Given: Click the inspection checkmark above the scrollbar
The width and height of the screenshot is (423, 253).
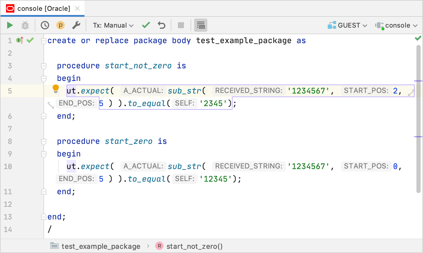Looking at the screenshot, I should tap(418, 38).
